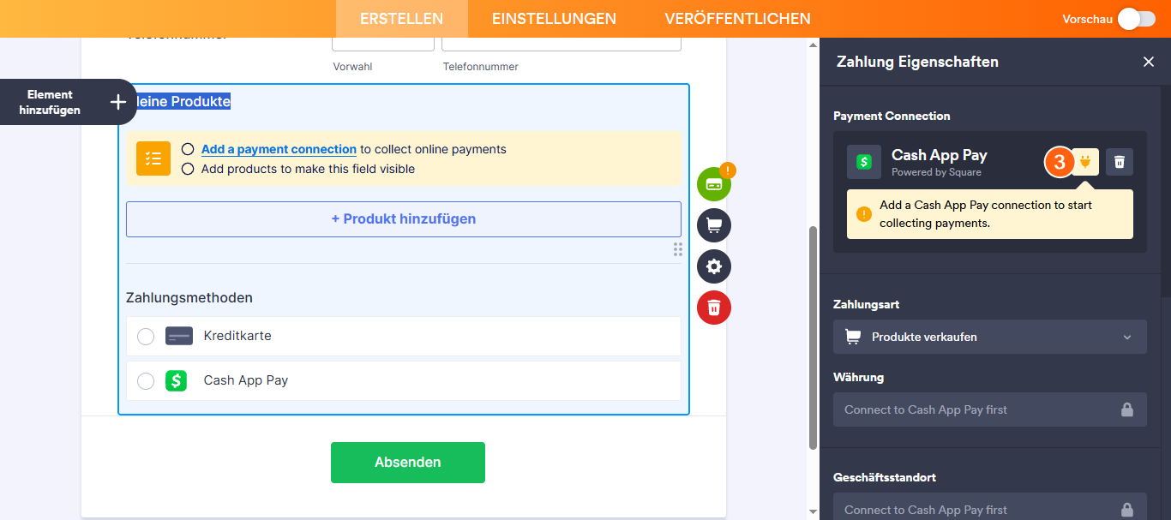Click the shopping cart products icon

714,225
